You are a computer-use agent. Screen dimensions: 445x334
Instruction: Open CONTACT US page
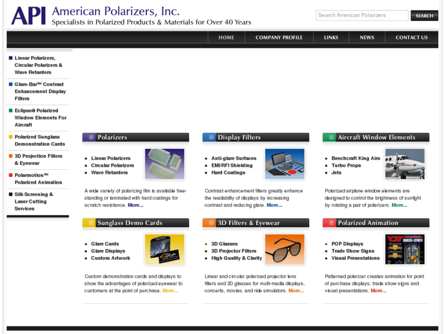tap(411, 37)
